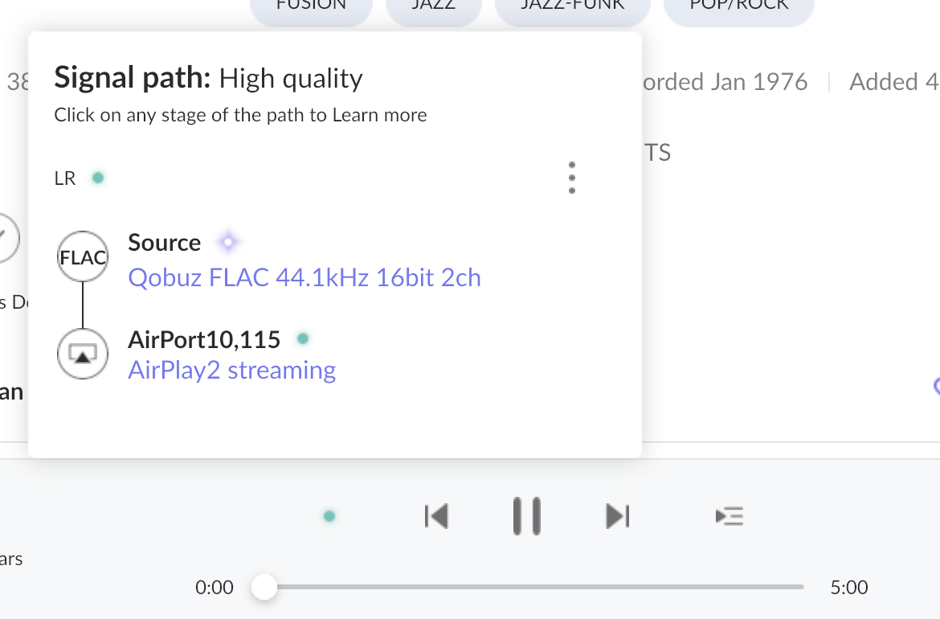940x619 pixels.
Task: Click the AirPort10,115 device name
Action: point(204,340)
